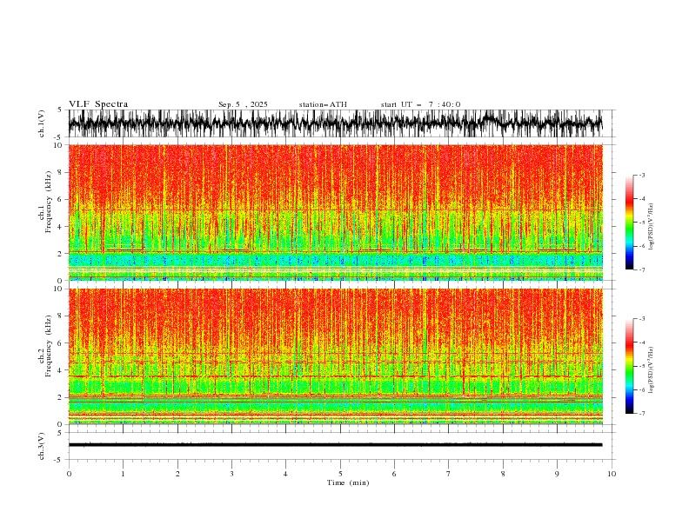Click time axis tick label "2"
The width and height of the screenshot is (689, 532).
(x=177, y=474)
